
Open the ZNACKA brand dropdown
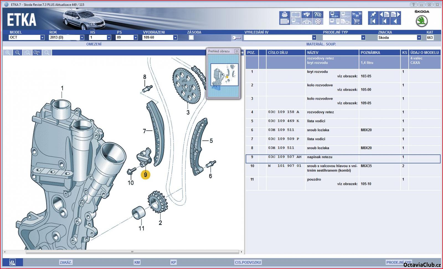(x=419, y=38)
